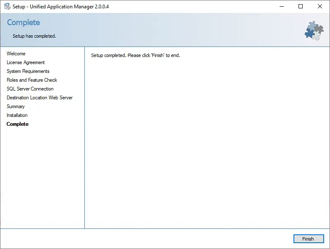Click the large Complete heading
Image resolution: width=330 pixels, height=249 pixels.
24,23
